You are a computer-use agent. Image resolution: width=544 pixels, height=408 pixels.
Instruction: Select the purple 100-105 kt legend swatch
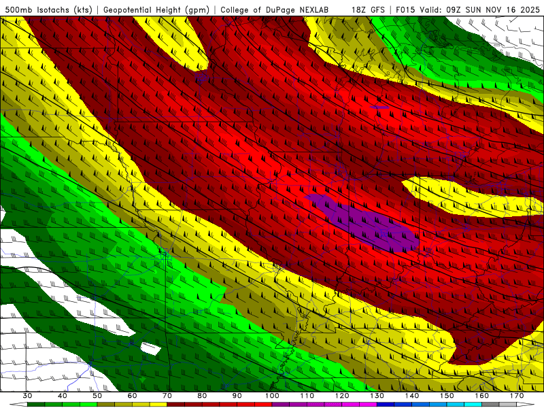click(x=281, y=405)
